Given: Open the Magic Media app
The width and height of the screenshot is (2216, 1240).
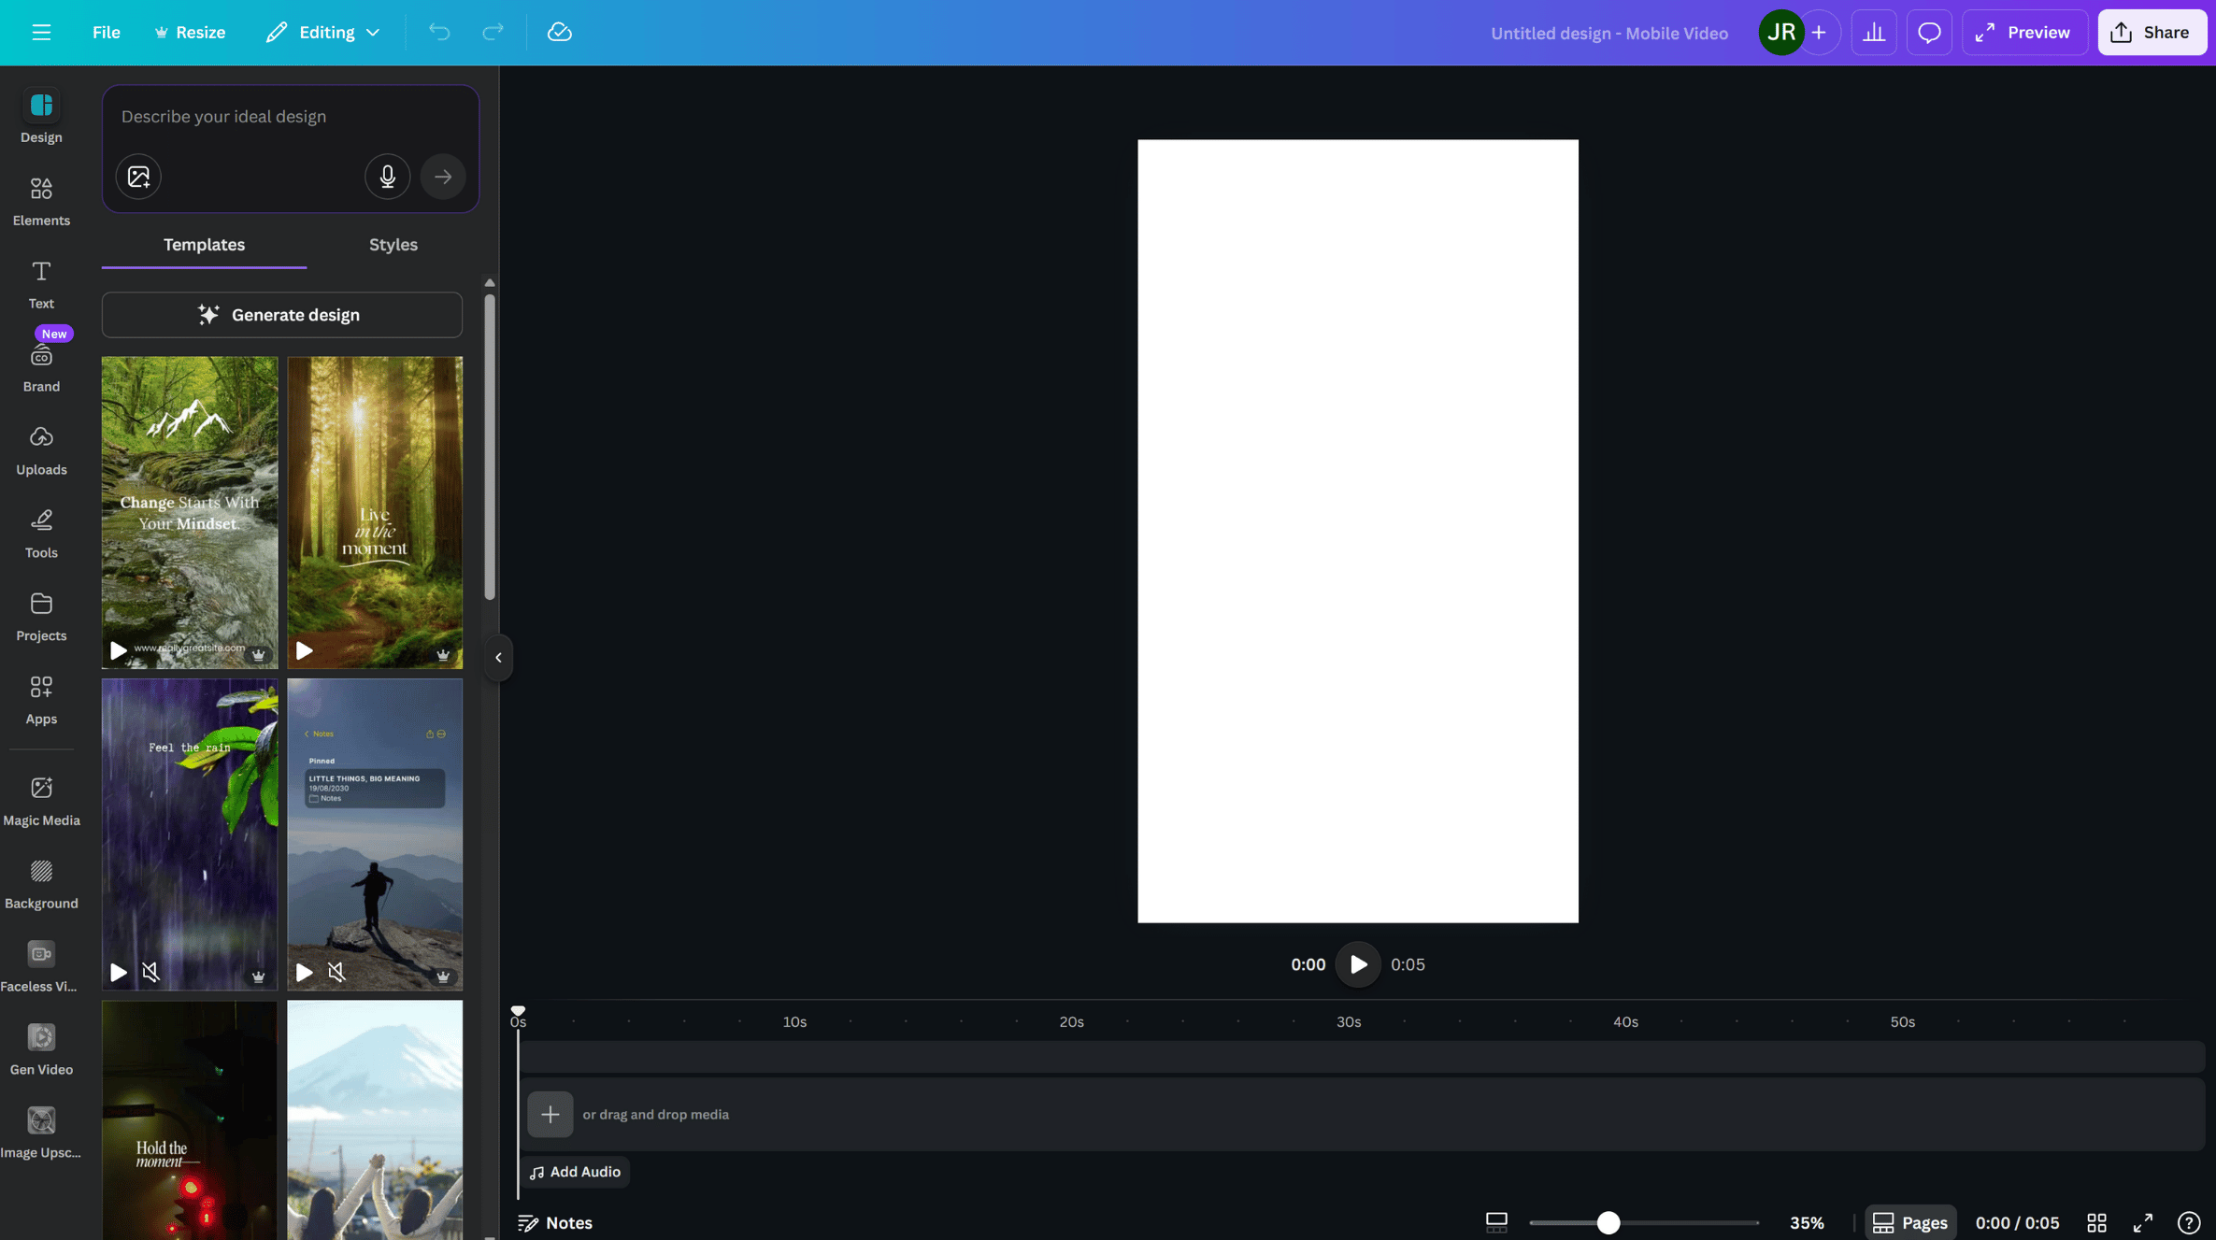Looking at the screenshot, I should (41, 801).
